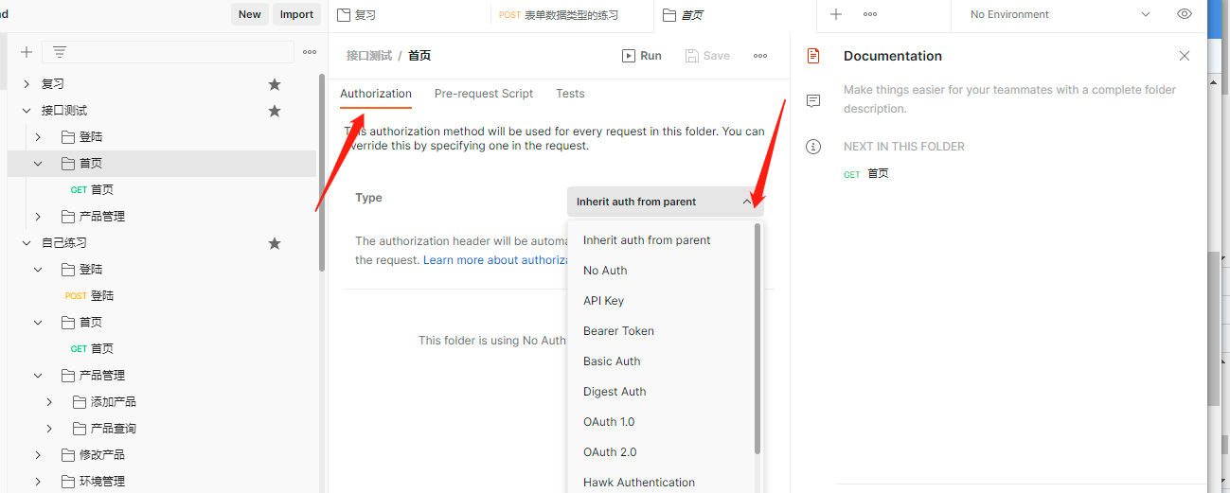Open a new tab with plus icon
Image resolution: width=1230 pixels, height=493 pixels.
(x=836, y=14)
